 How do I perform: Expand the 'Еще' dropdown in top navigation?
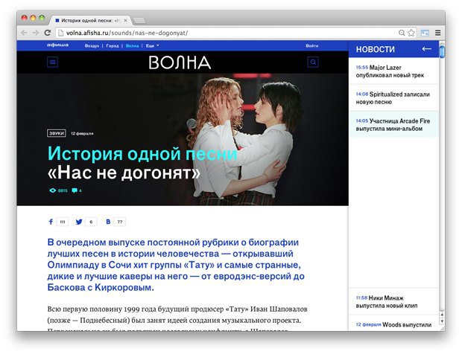pos(151,46)
